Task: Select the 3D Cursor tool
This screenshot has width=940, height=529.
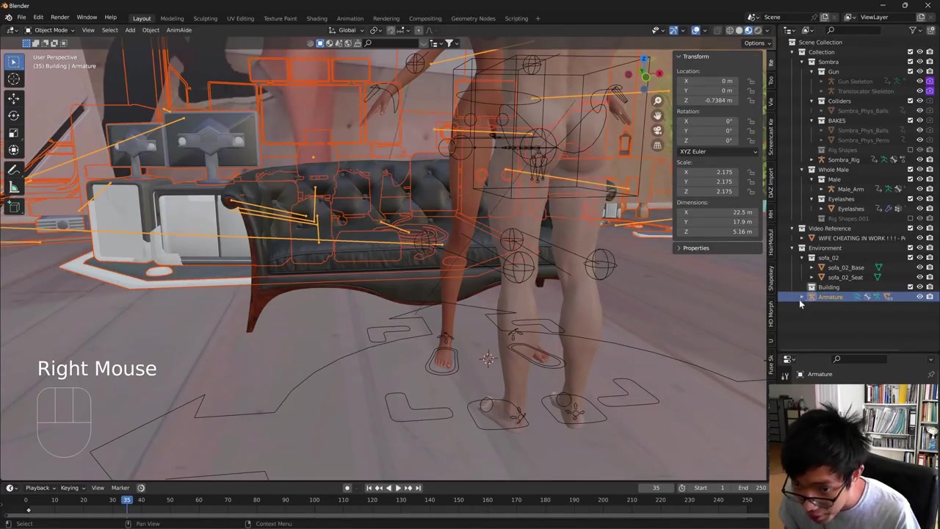Action: [x=13, y=79]
